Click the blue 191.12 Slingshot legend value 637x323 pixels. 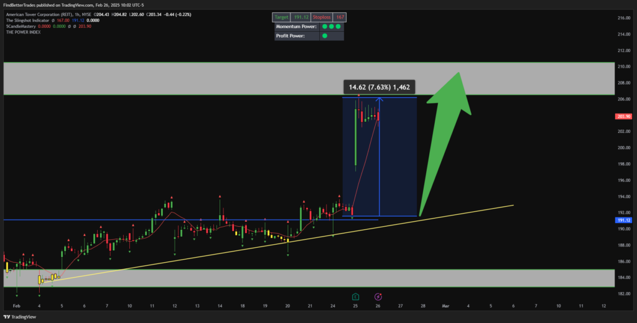tap(78, 20)
